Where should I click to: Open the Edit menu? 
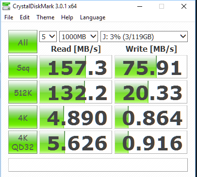(x=25, y=17)
